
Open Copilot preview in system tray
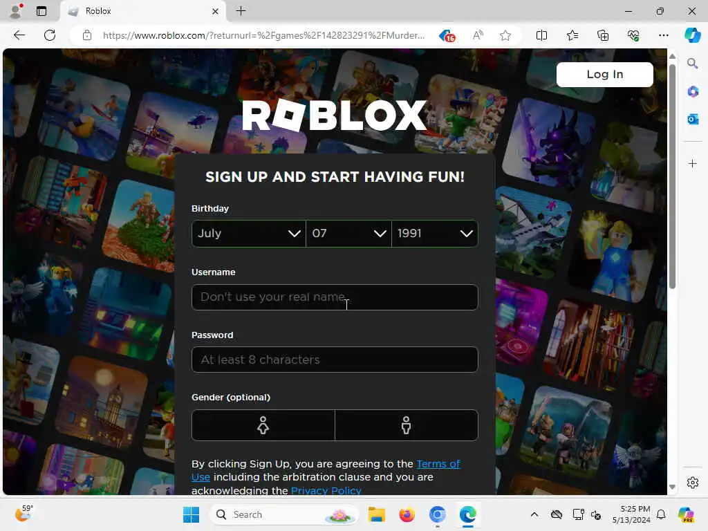coord(686,514)
